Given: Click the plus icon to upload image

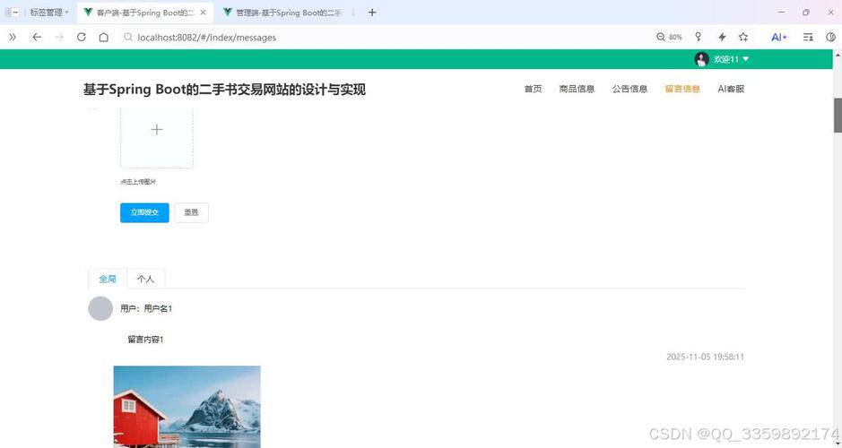Looking at the screenshot, I should tap(157, 130).
